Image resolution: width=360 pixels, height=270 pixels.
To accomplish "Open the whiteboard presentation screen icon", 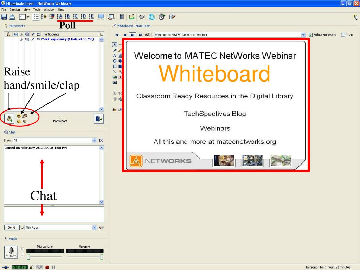I will click(101, 17).
